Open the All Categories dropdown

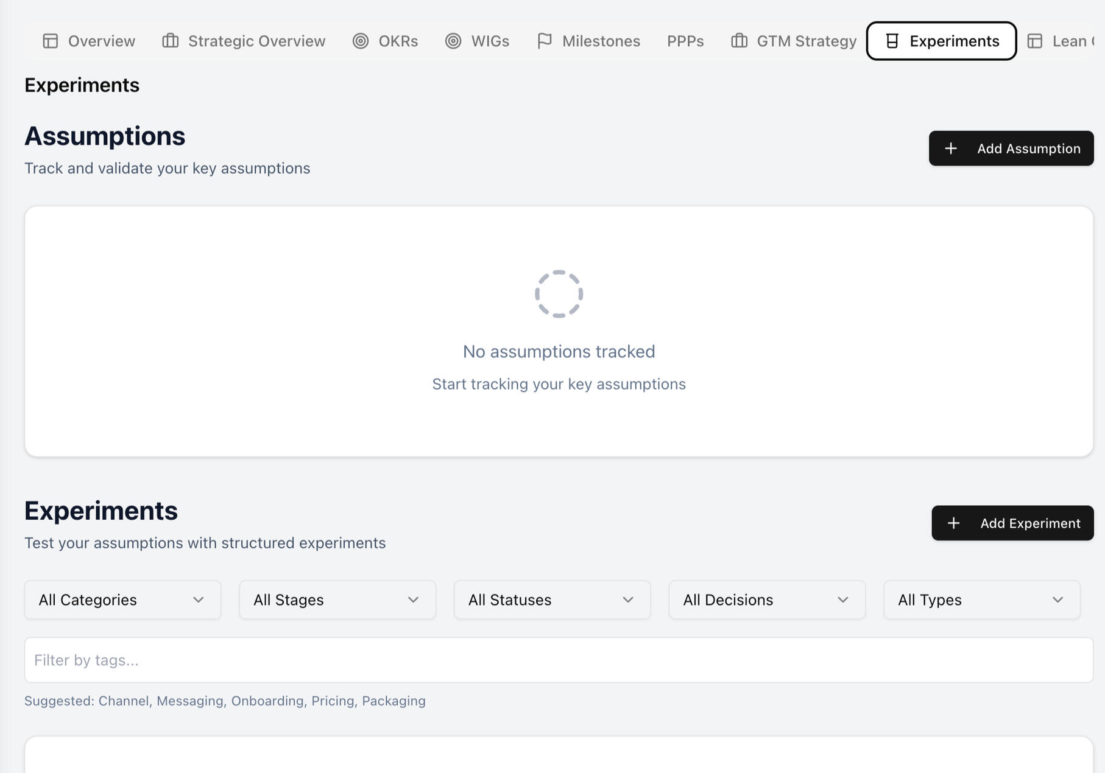point(122,600)
